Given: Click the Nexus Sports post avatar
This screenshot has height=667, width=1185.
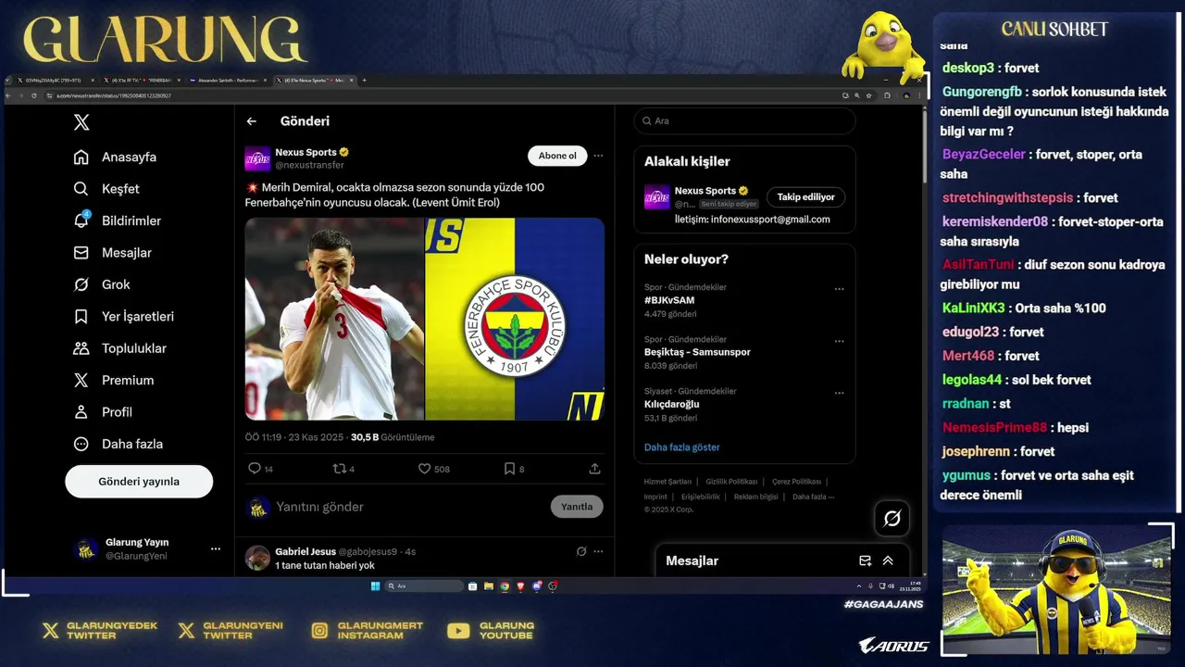Looking at the screenshot, I should coord(257,158).
